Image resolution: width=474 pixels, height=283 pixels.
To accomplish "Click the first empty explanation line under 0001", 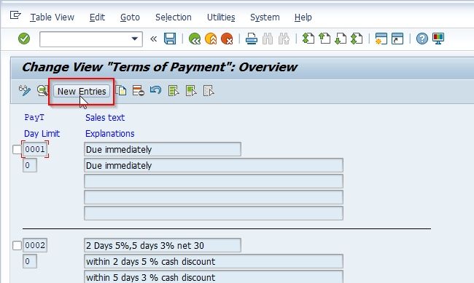I will coord(214,181).
